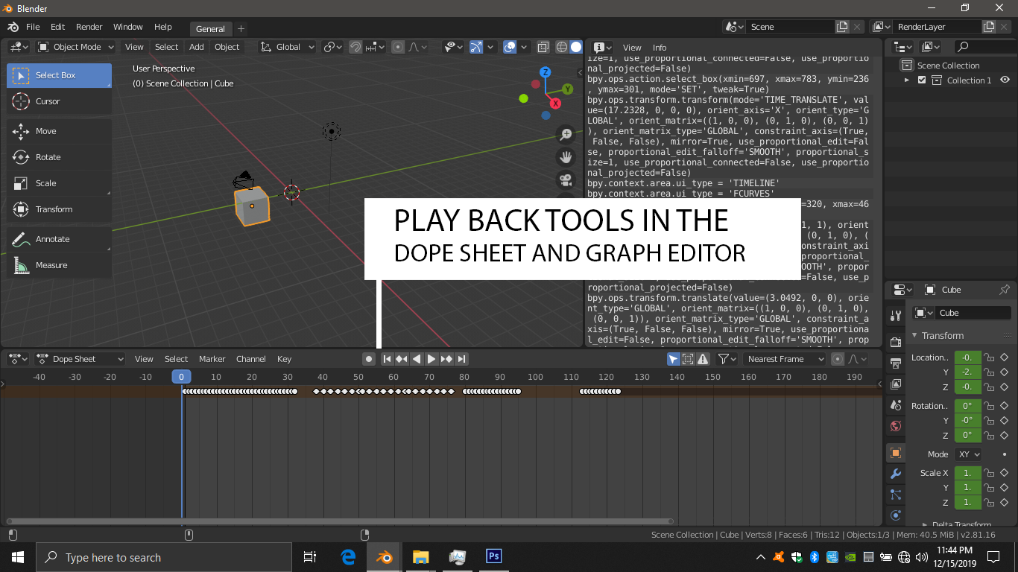The height and width of the screenshot is (572, 1018).
Task: Collapse the Transform panel
Action: tap(915, 336)
